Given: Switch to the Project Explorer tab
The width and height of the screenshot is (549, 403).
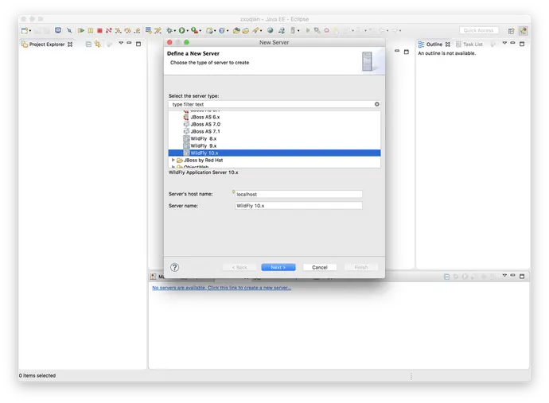Looking at the screenshot, I should 47,45.
